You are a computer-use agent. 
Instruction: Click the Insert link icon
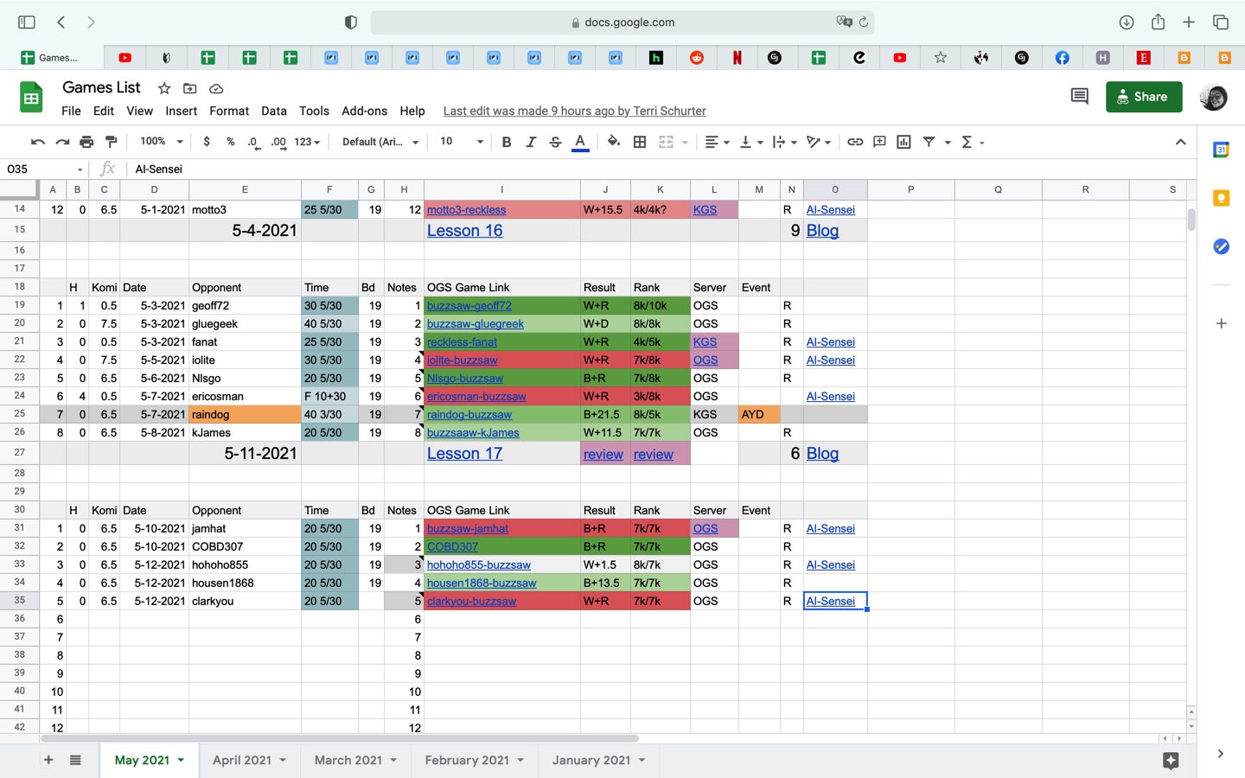[855, 142]
